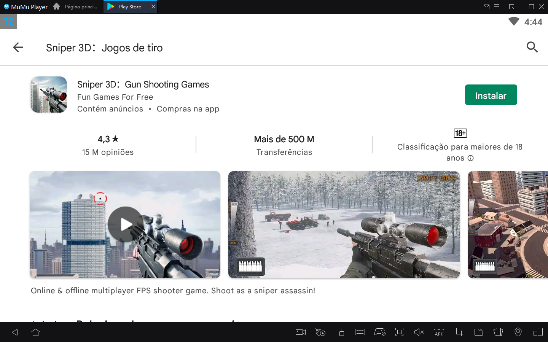Rotate the emulator screen
The image size is (548, 342).
[538, 332]
